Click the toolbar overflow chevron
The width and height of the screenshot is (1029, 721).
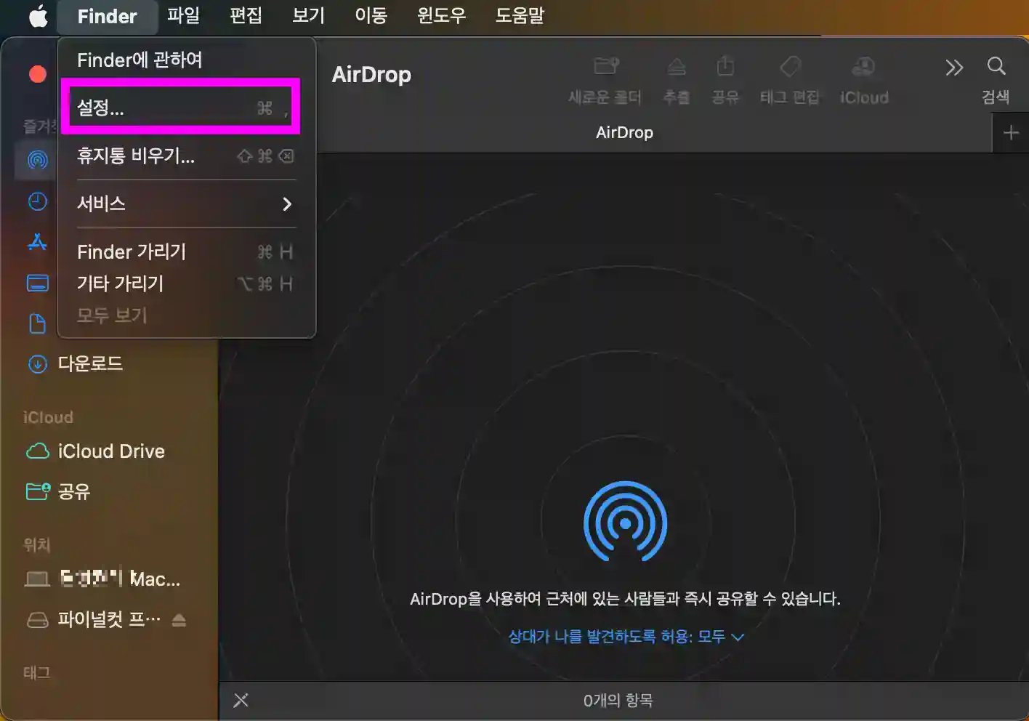954,68
